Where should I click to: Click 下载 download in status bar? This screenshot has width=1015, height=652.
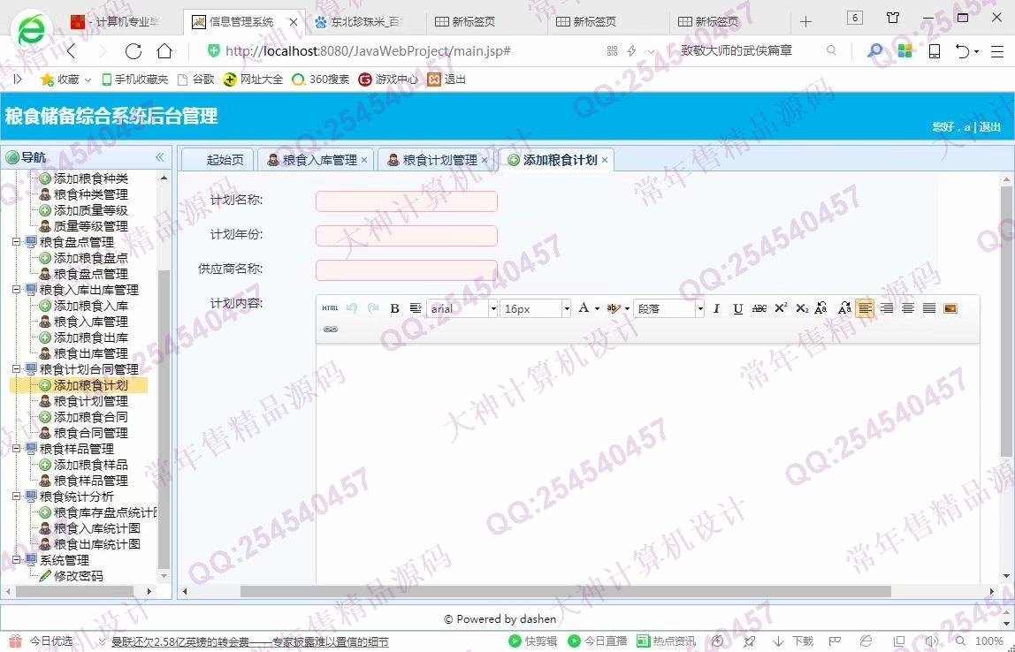[x=794, y=641]
